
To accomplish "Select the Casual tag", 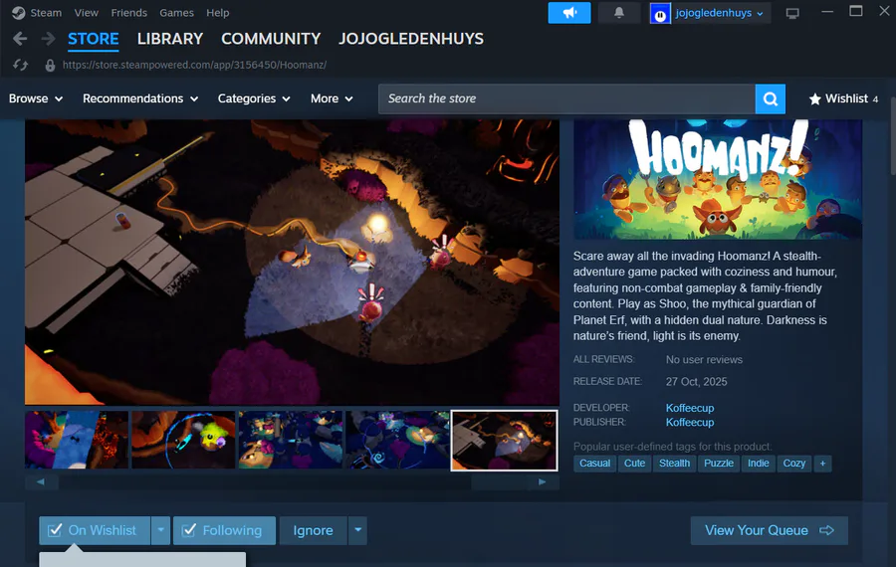I will [595, 464].
